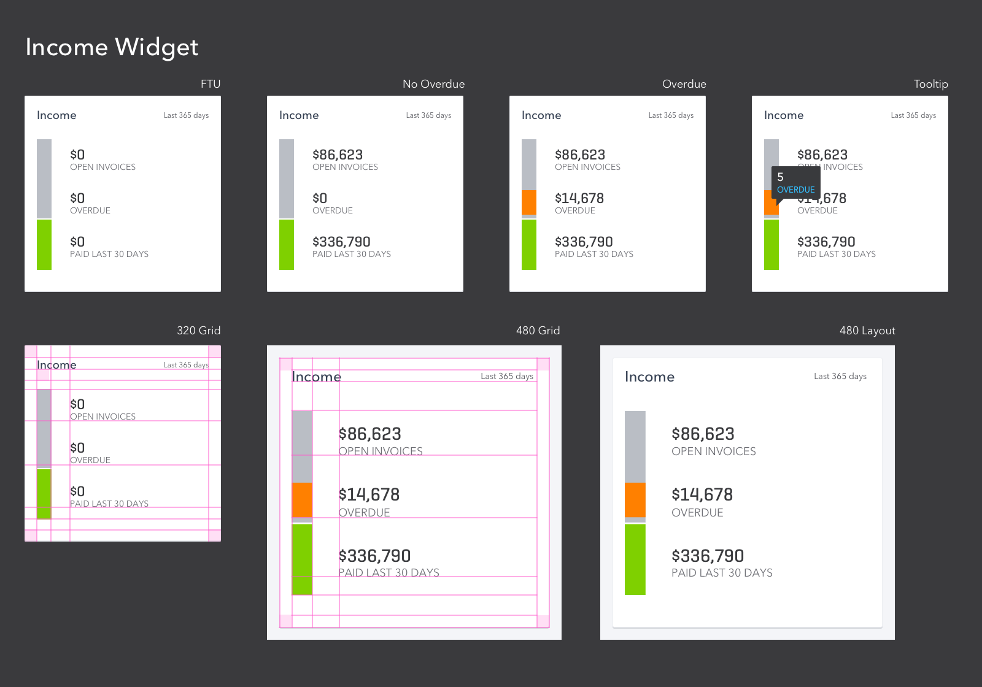Click 'Last 365 days' in the 480 Layout widget
The height and width of the screenshot is (687, 982).
pyautogui.click(x=840, y=376)
